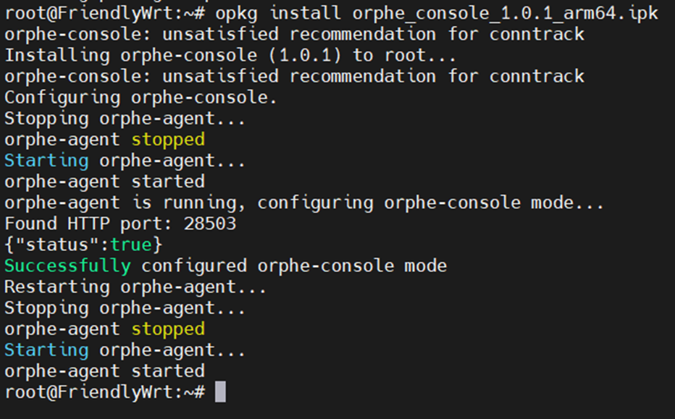Image resolution: width=675 pixels, height=419 pixels.
Task: Click the terminal cursor block at the final prompt
Action: coord(220,392)
